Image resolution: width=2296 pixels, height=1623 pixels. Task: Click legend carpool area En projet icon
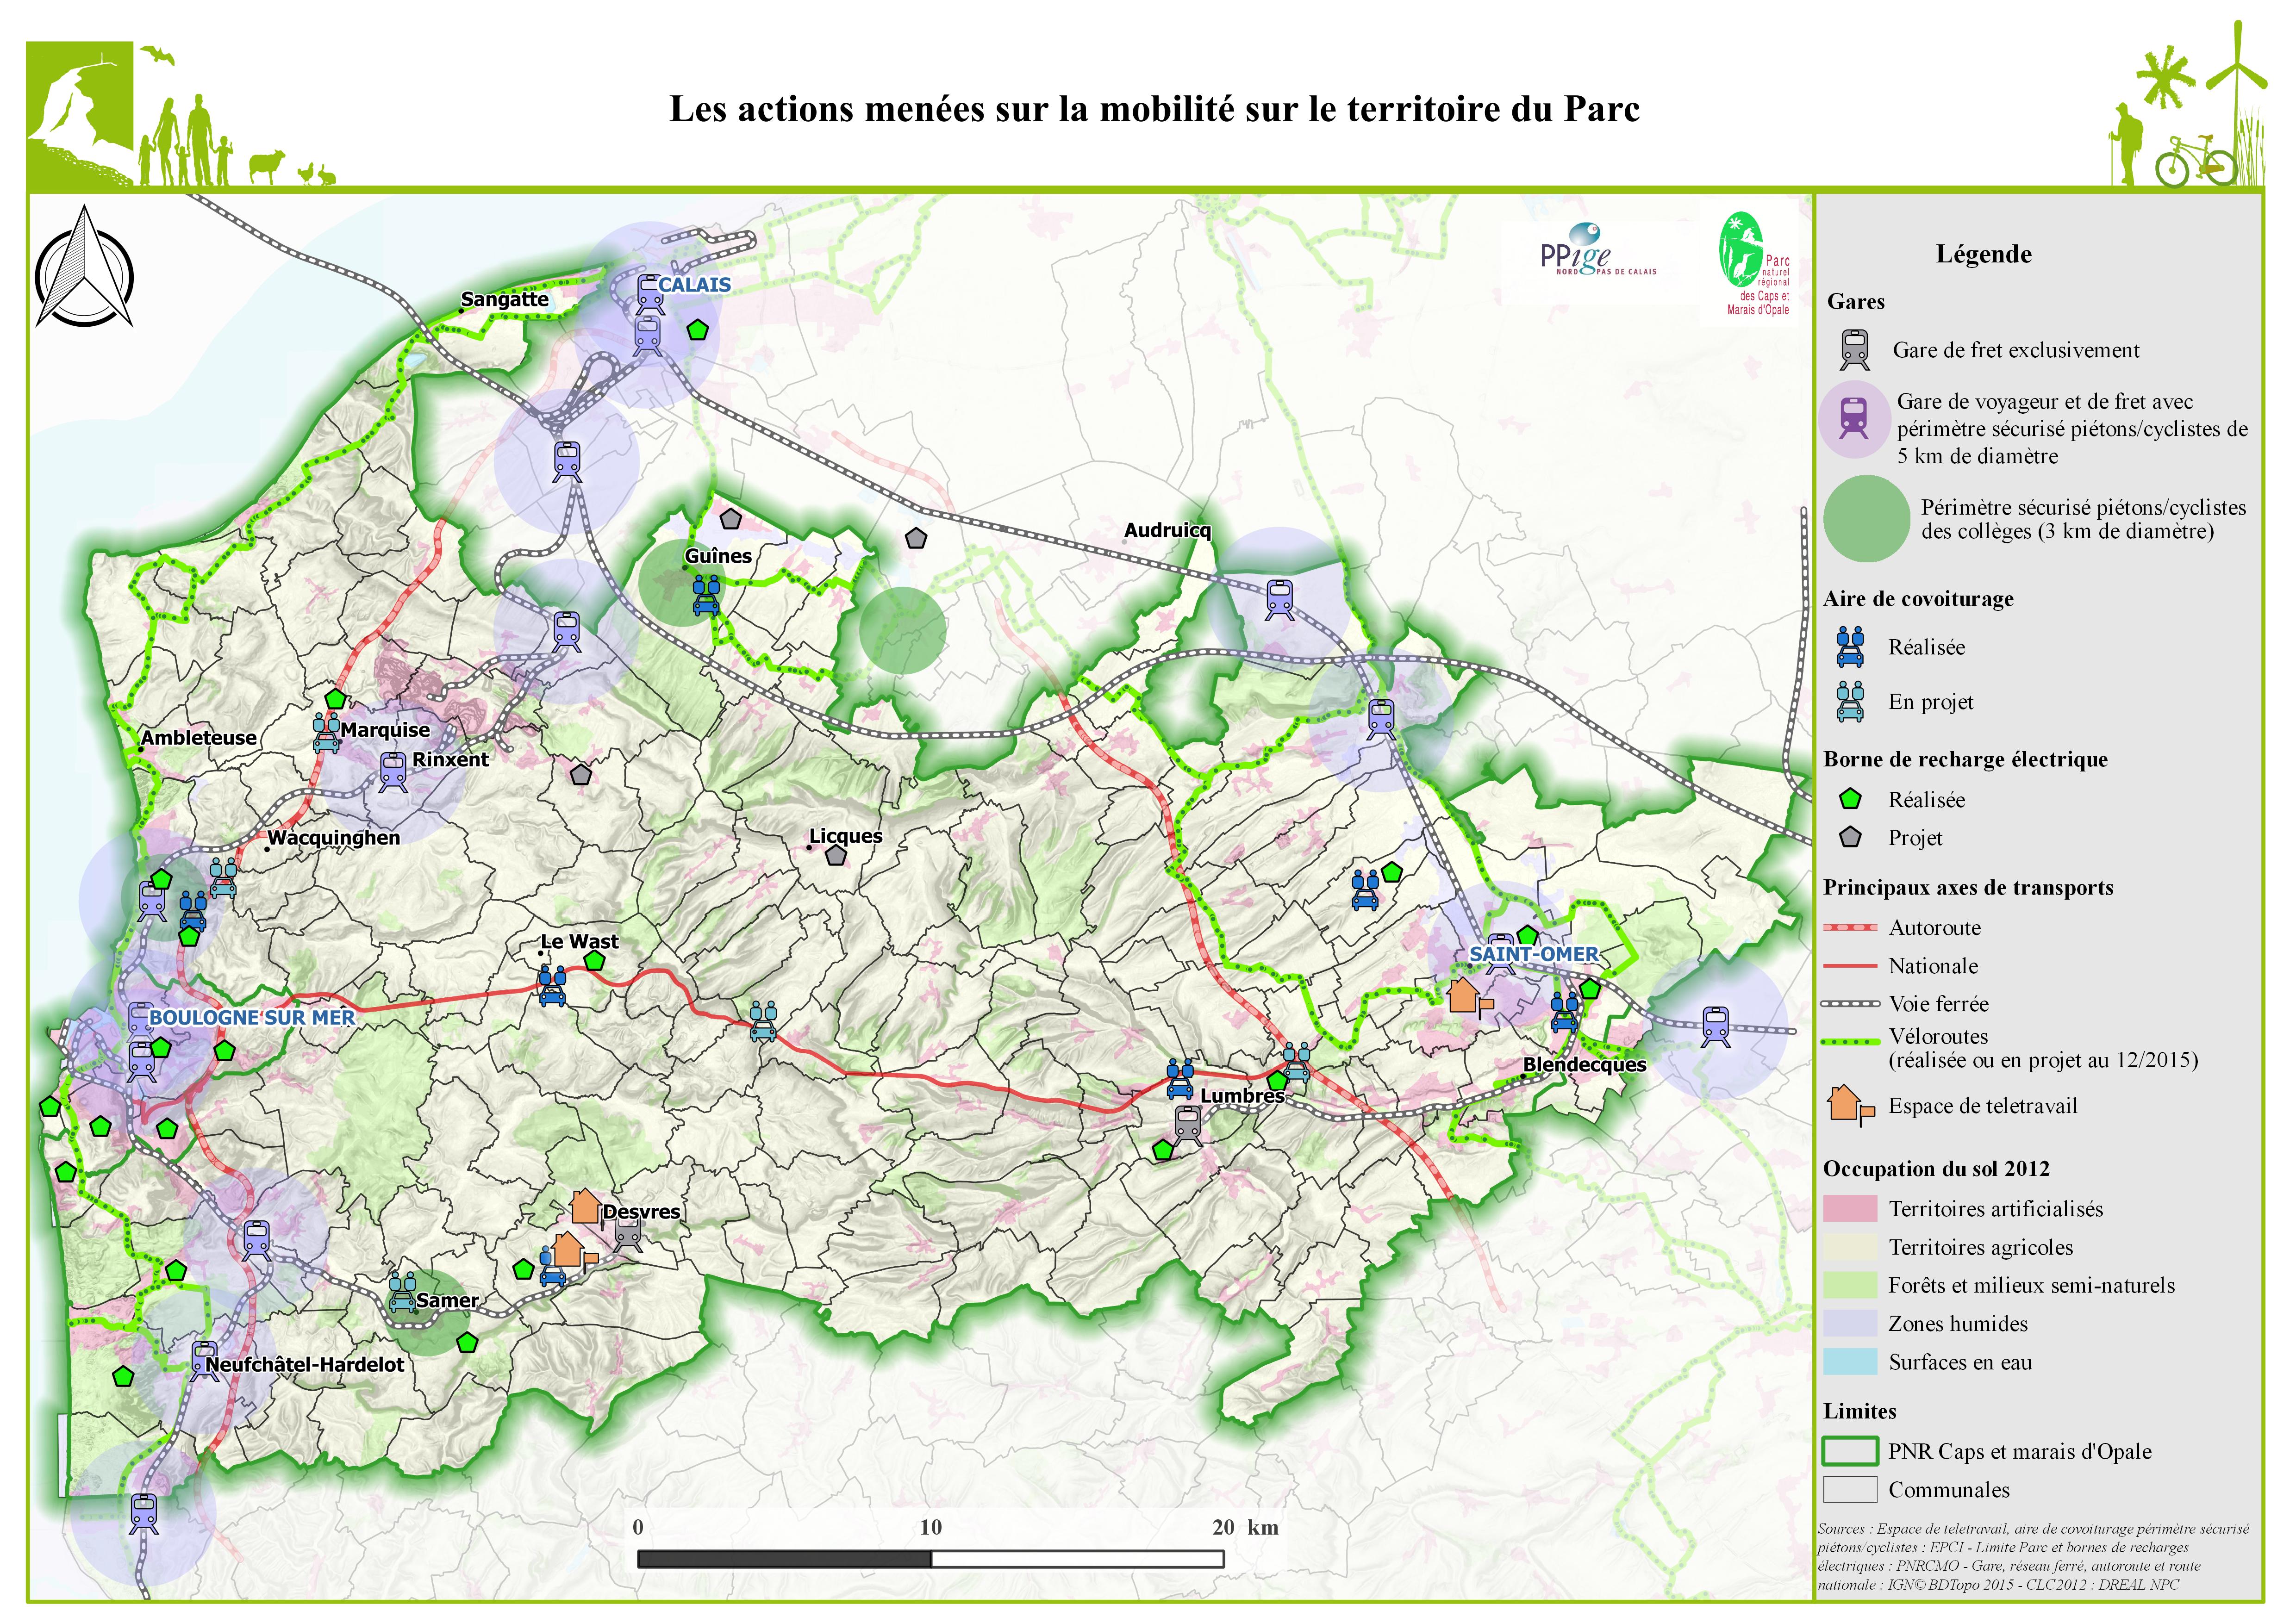click(1851, 701)
